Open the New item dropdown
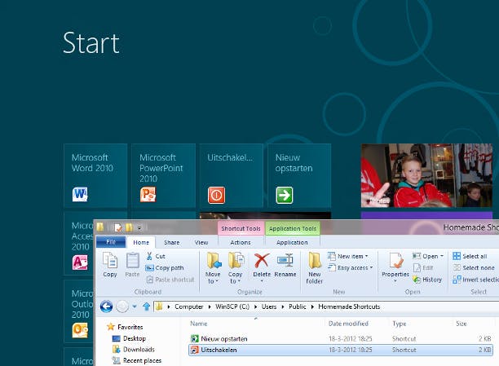The image size is (499, 366). click(348, 256)
